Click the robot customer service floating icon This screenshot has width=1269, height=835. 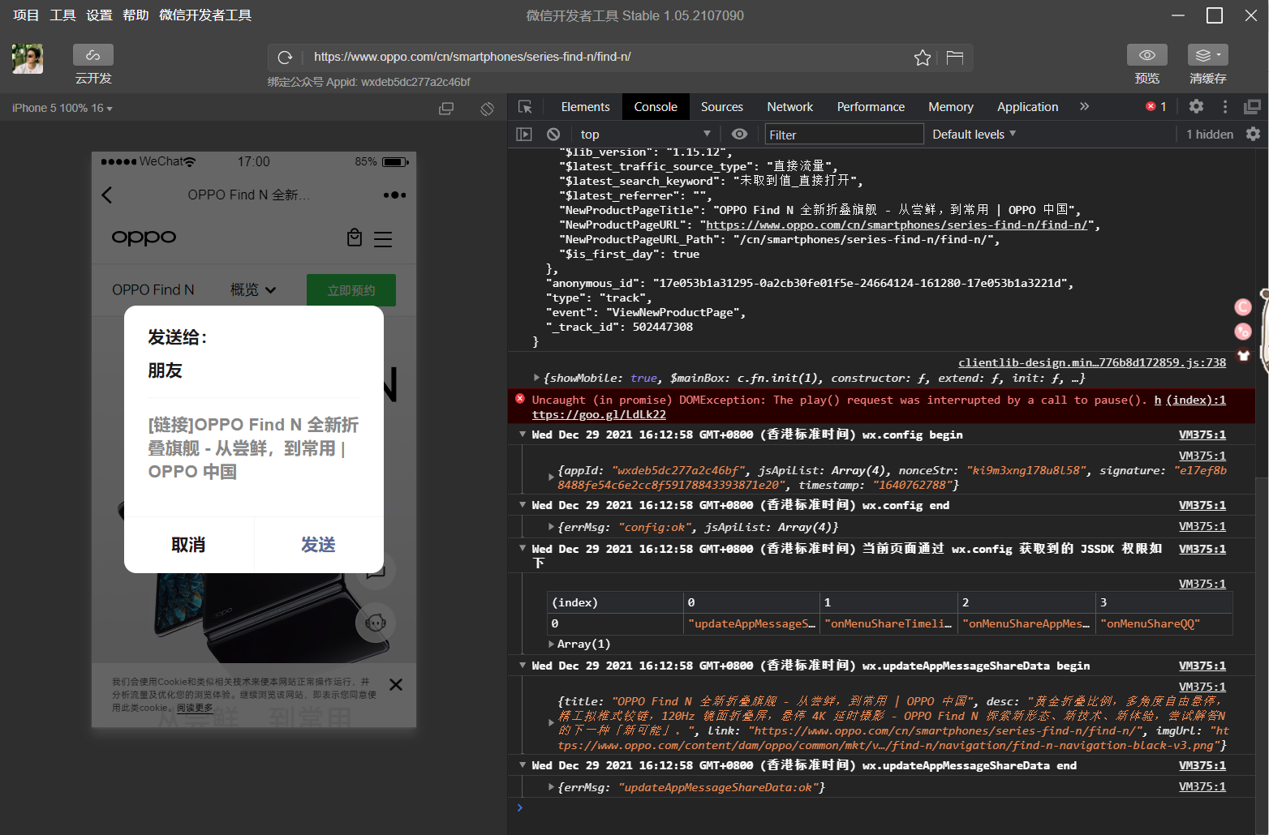click(376, 623)
